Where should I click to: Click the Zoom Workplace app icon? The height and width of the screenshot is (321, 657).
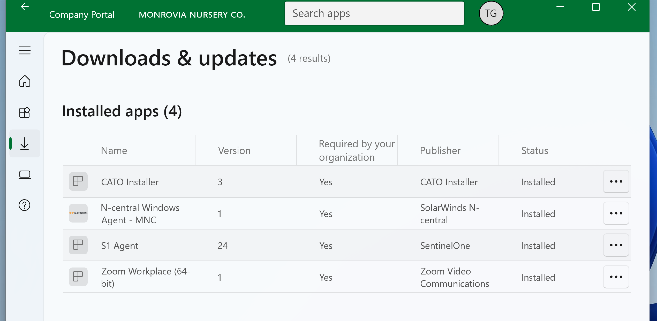point(78,277)
